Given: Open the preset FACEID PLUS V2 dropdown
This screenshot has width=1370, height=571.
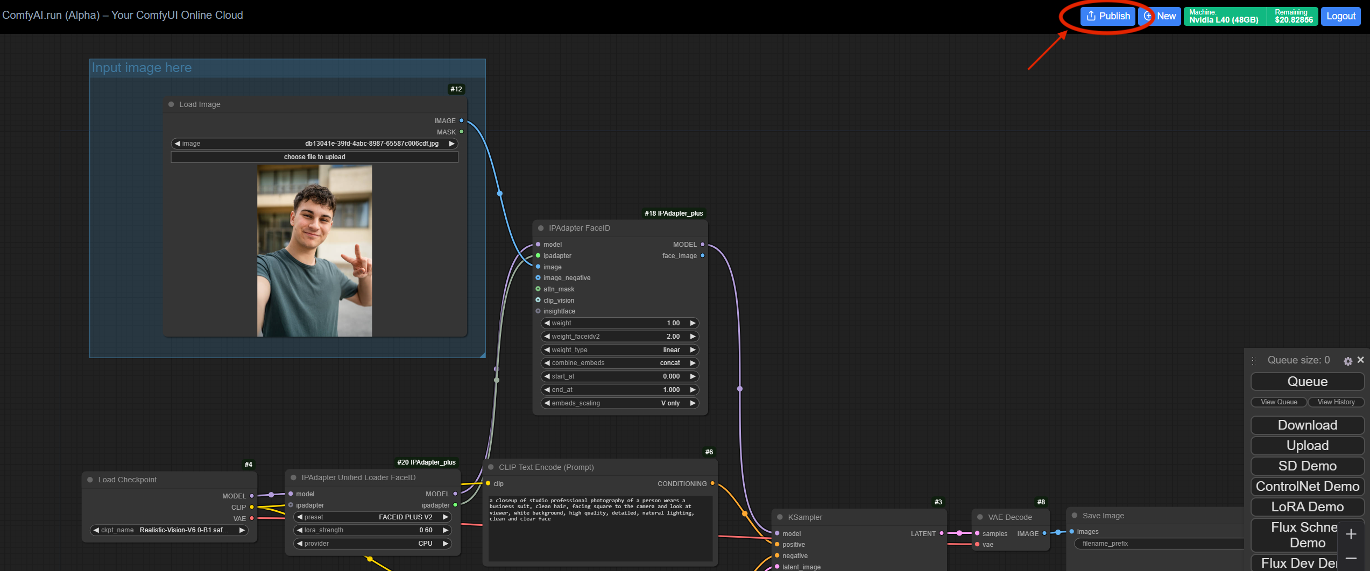Looking at the screenshot, I should tap(373, 517).
